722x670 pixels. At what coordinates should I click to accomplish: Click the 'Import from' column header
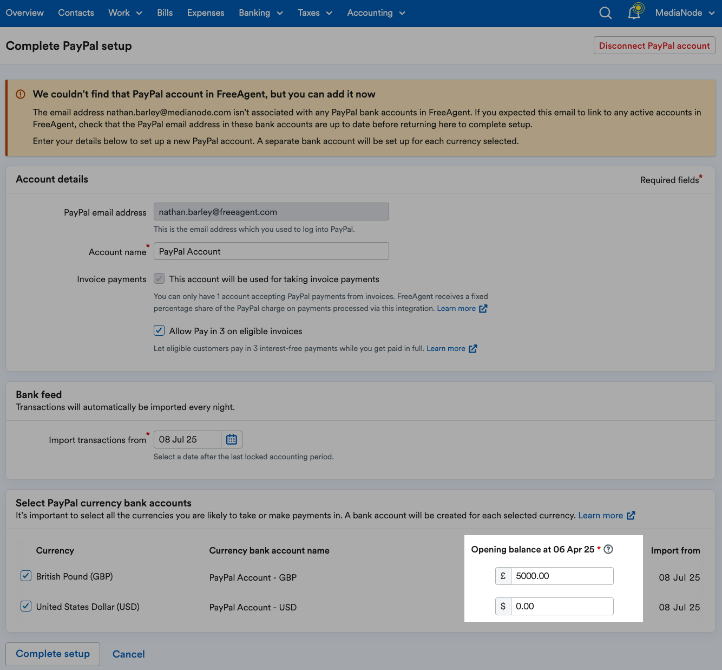[x=675, y=551]
